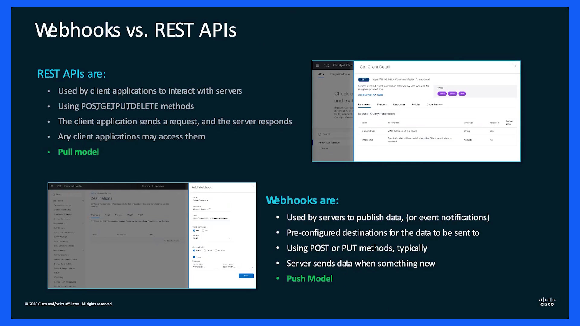Open the Code Preview tab
Image resolution: width=580 pixels, height=326 pixels.
pyautogui.click(x=434, y=104)
